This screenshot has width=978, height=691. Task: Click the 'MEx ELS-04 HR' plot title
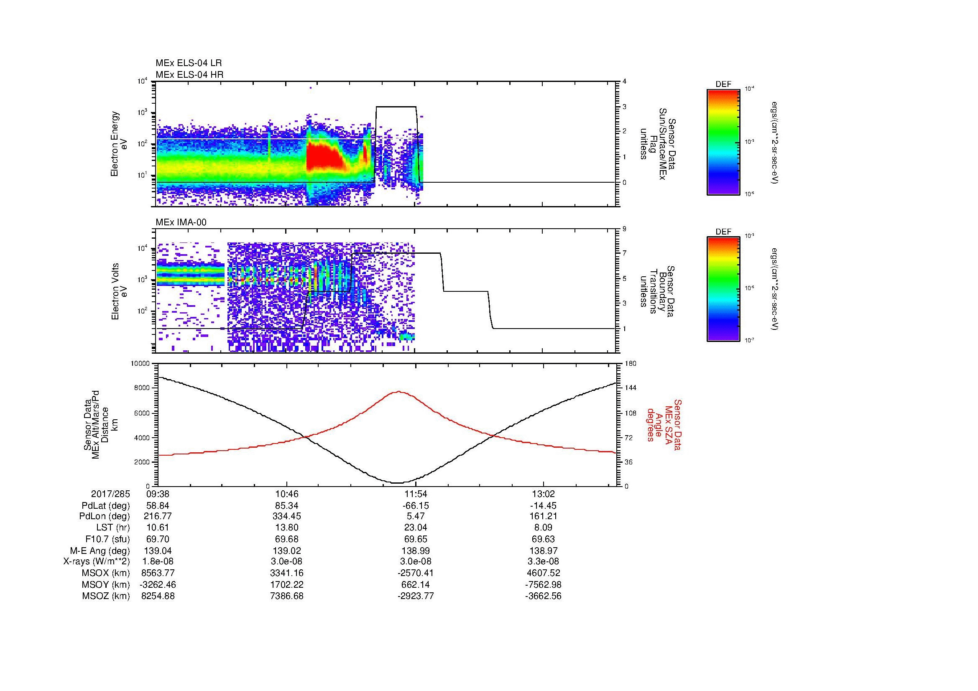pos(189,74)
